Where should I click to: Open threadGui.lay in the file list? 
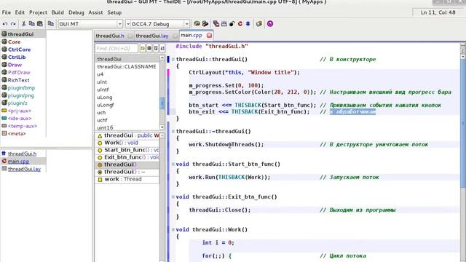24,169
